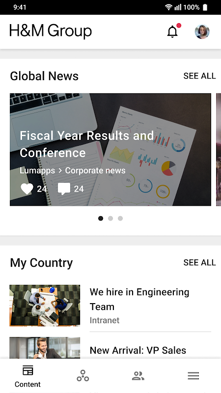Image resolution: width=221 pixels, height=393 pixels.
Task: Select the Content tab icon
Action: [28, 370]
